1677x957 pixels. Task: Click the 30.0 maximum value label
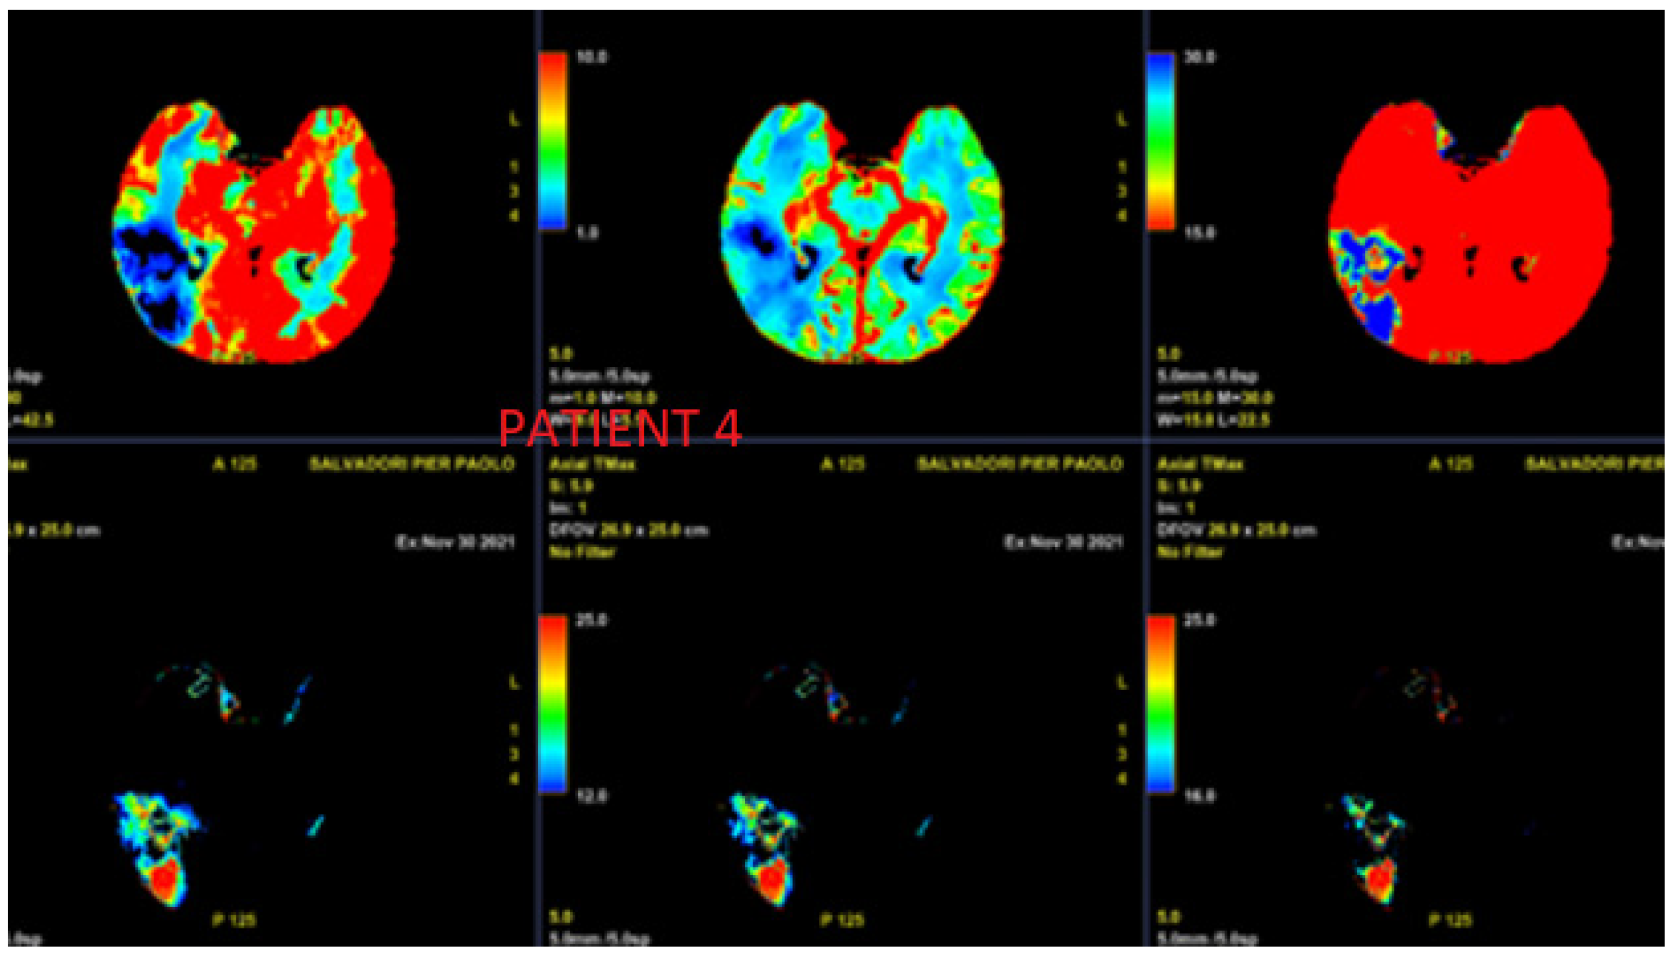(x=1199, y=57)
